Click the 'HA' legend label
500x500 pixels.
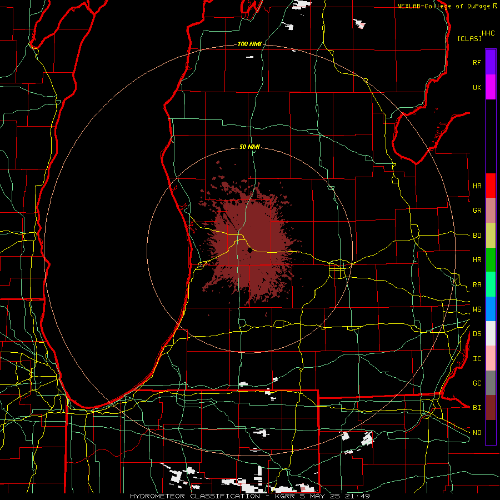[x=477, y=186]
